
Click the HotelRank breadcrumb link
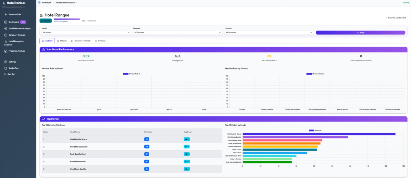[x=47, y=2]
